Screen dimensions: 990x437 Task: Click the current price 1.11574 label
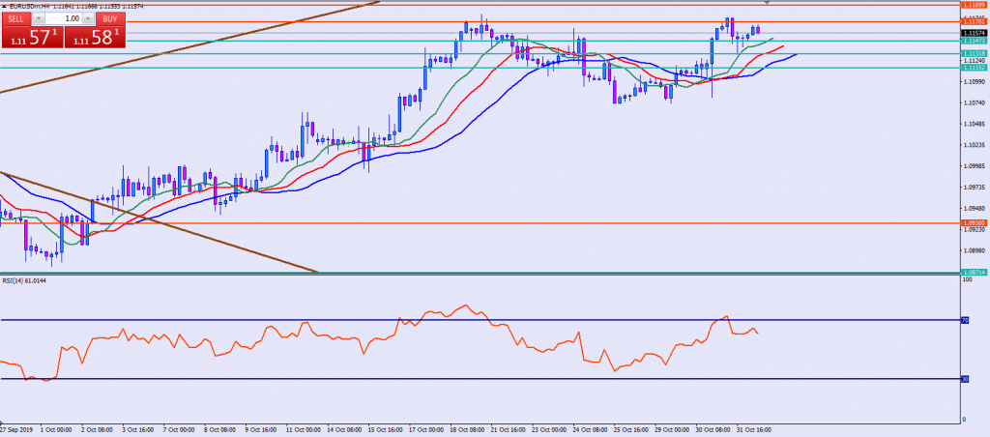pyautogui.click(x=974, y=33)
